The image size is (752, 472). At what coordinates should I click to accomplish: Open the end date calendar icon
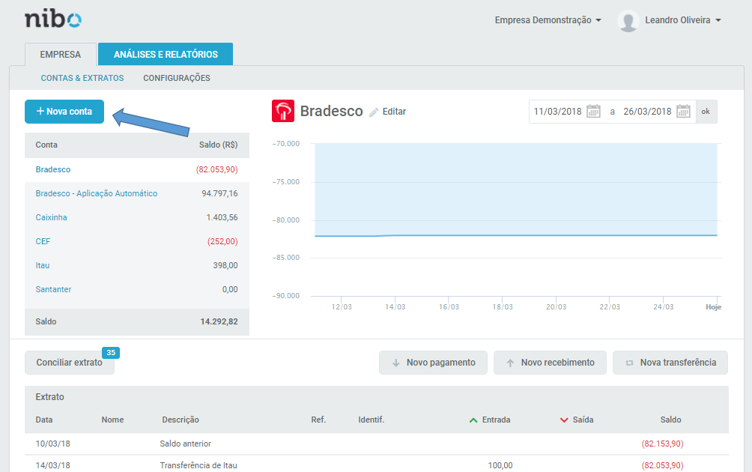click(683, 112)
